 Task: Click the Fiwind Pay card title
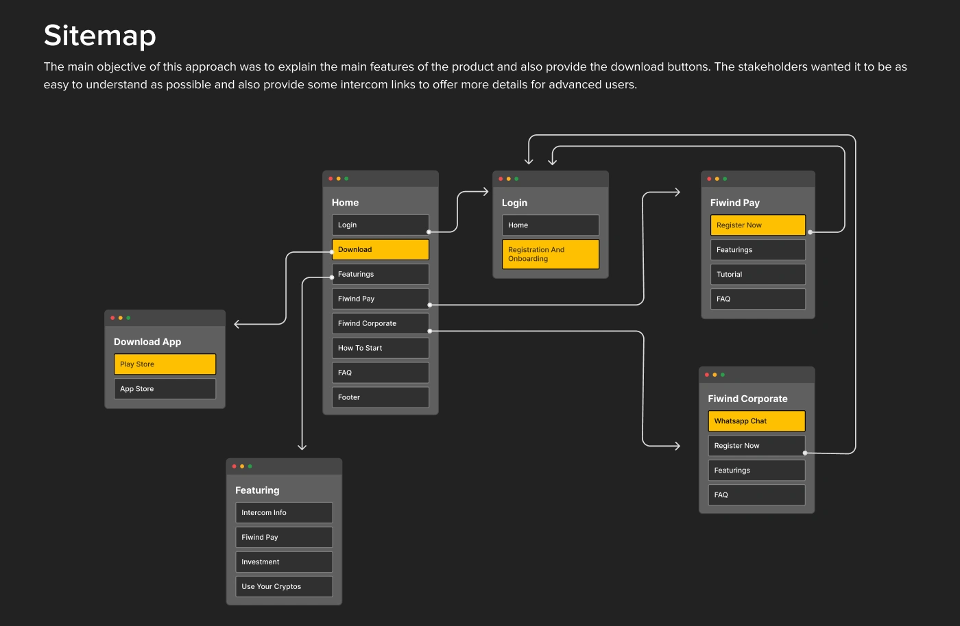(x=735, y=203)
